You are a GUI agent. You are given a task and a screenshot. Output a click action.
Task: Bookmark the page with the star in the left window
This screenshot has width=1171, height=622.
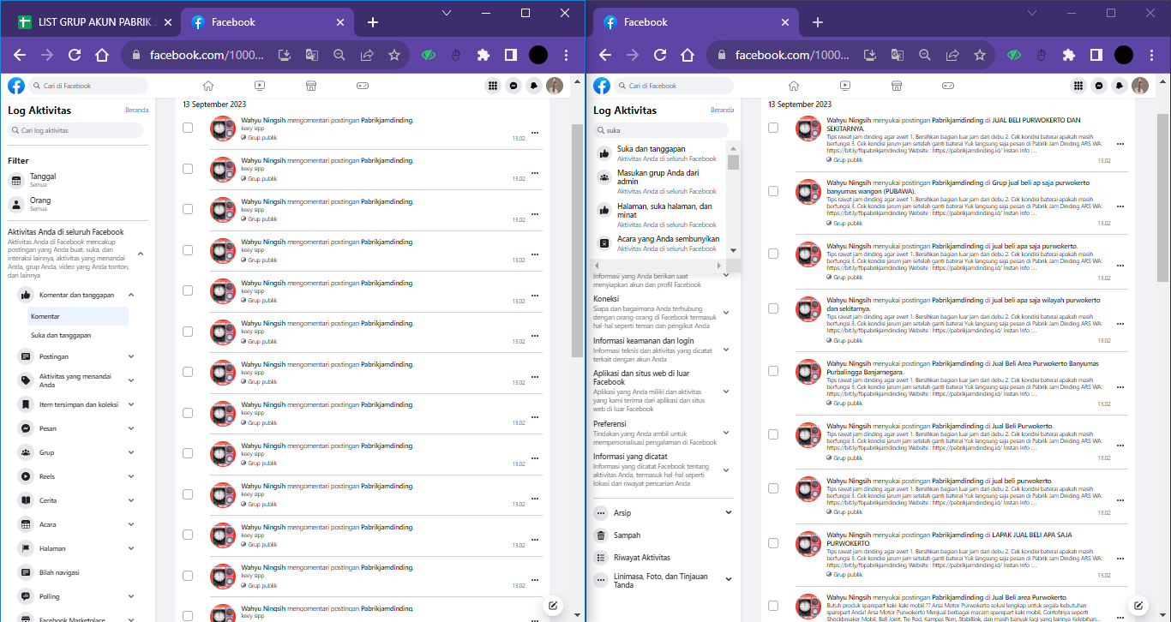394,55
